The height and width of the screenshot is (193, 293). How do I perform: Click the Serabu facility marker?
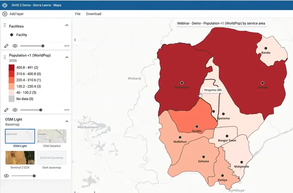tap(197, 126)
